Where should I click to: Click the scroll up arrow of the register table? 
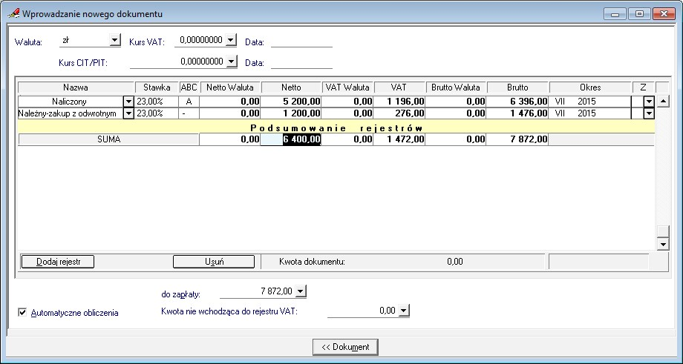click(x=663, y=101)
